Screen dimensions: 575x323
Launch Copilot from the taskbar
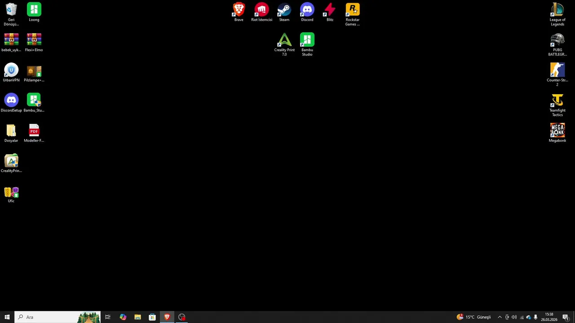[x=123, y=317]
